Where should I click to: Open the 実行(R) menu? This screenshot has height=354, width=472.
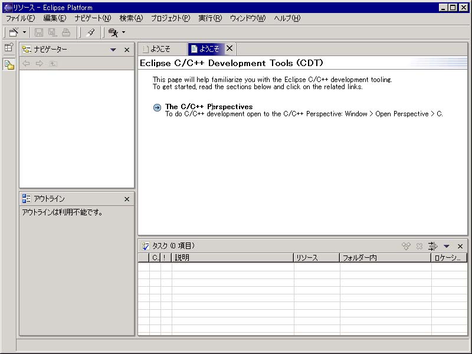click(210, 18)
